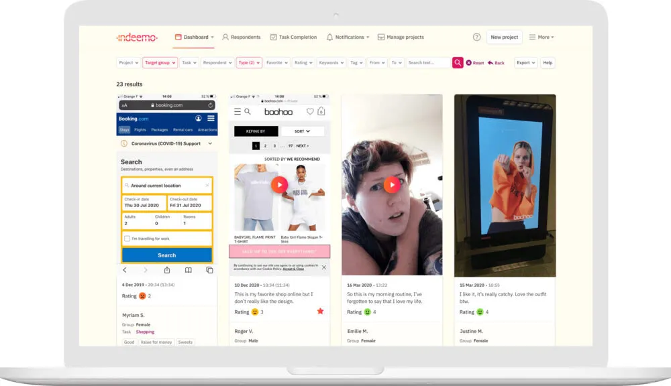
Task: Click the Check-in date Thu 30 Jul 2020 field
Action: click(144, 202)
